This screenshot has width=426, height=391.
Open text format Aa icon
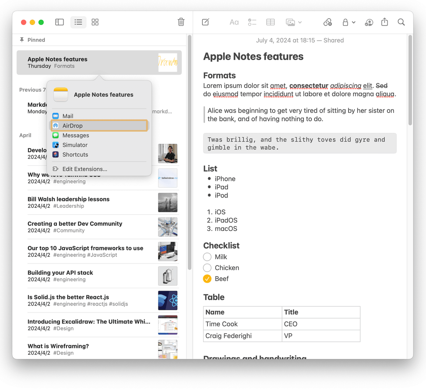click(x=234, y=22)
